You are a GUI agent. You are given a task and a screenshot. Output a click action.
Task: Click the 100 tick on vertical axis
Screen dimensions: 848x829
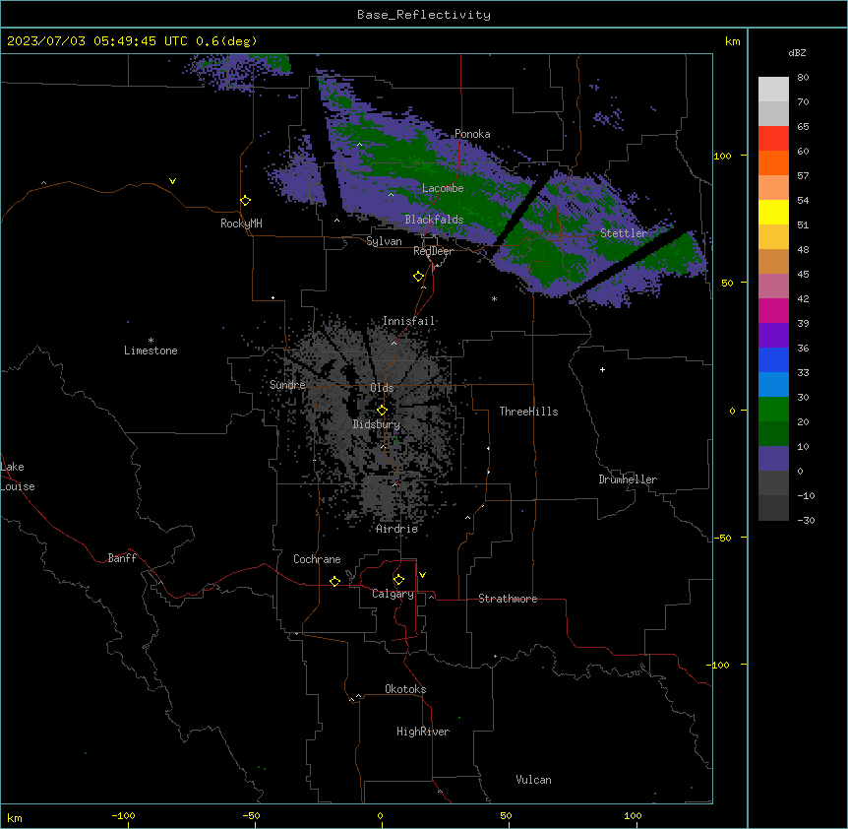click(x=722, y=156)
